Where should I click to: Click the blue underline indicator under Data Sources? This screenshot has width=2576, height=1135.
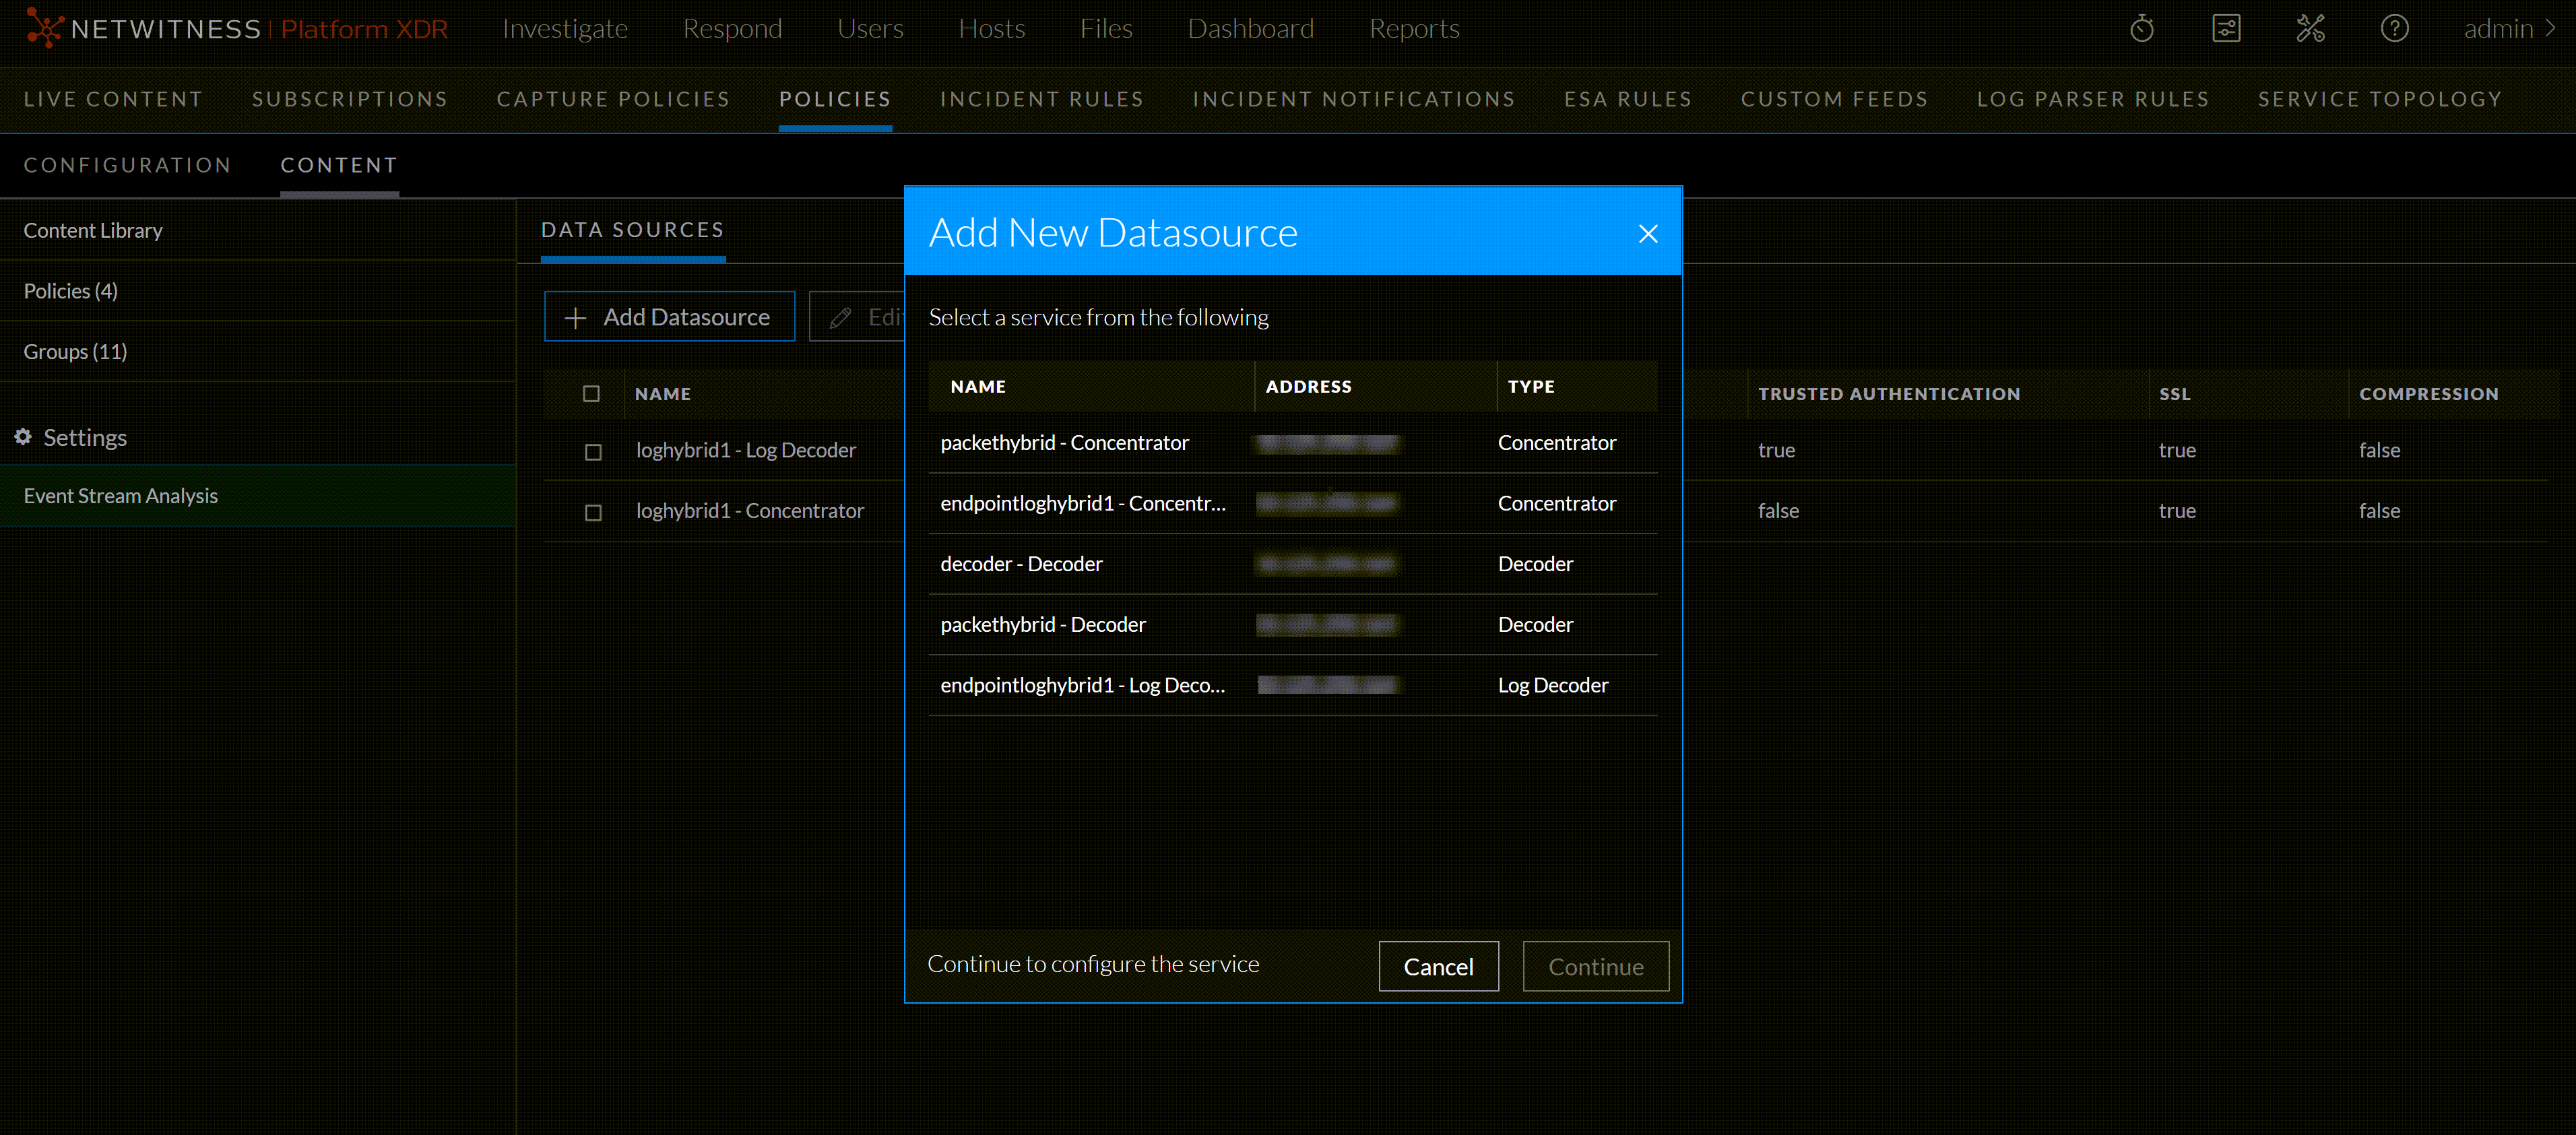632,260
